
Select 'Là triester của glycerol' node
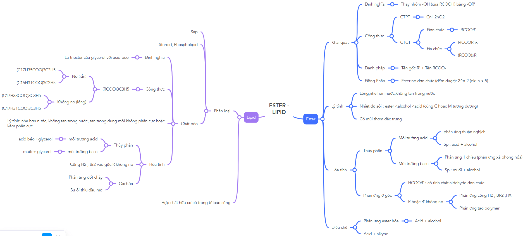tap(97, 57)
